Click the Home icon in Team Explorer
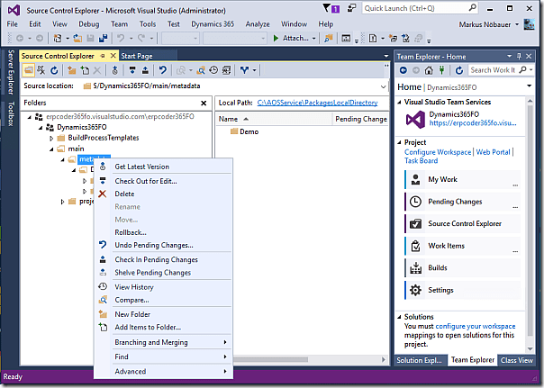The width and height of the screenshot is (544, 388). [x=429, y=70]
